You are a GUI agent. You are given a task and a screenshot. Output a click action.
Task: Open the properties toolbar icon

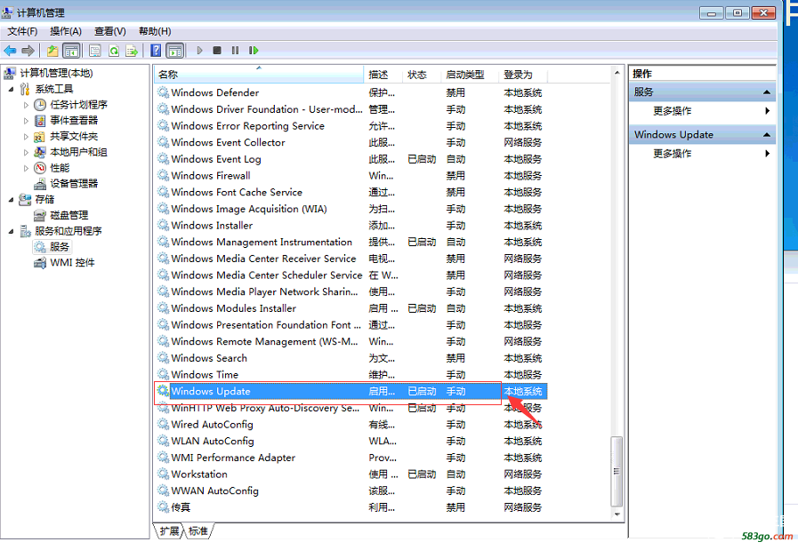pyautogui.click(x=94, y=51)
